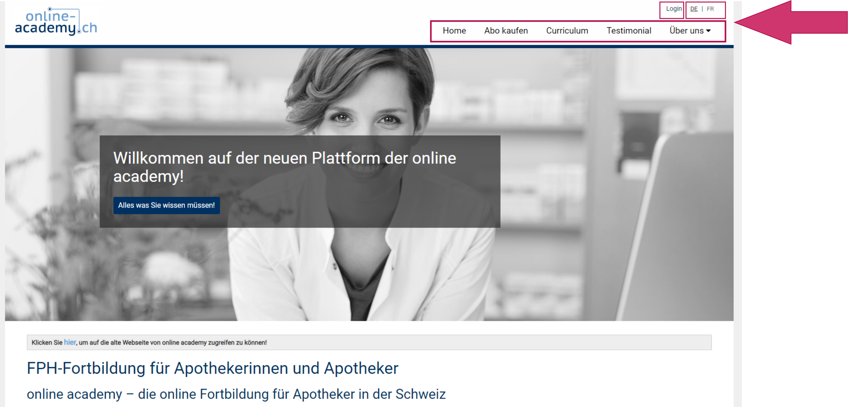Navigate to the Curriculum section

[x=567, y=31]
